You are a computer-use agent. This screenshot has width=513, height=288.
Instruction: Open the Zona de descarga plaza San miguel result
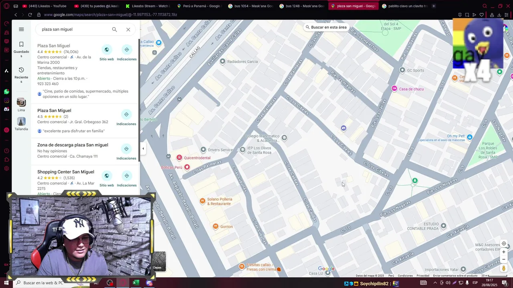tap(73, 145)
